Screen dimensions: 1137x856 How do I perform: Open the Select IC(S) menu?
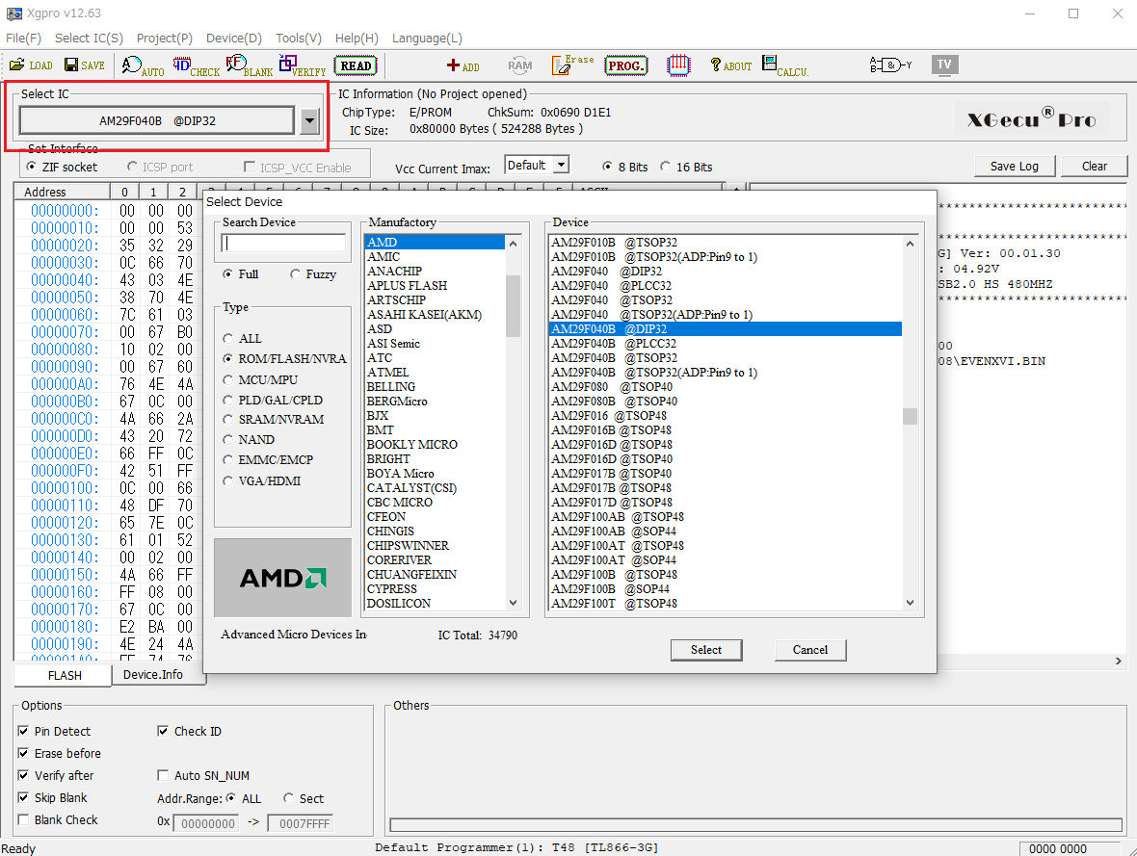[89, 39]
